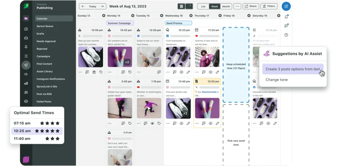Toggle the compact calendar density view button
Screen dimensions: 337x166
click(181, 6)
